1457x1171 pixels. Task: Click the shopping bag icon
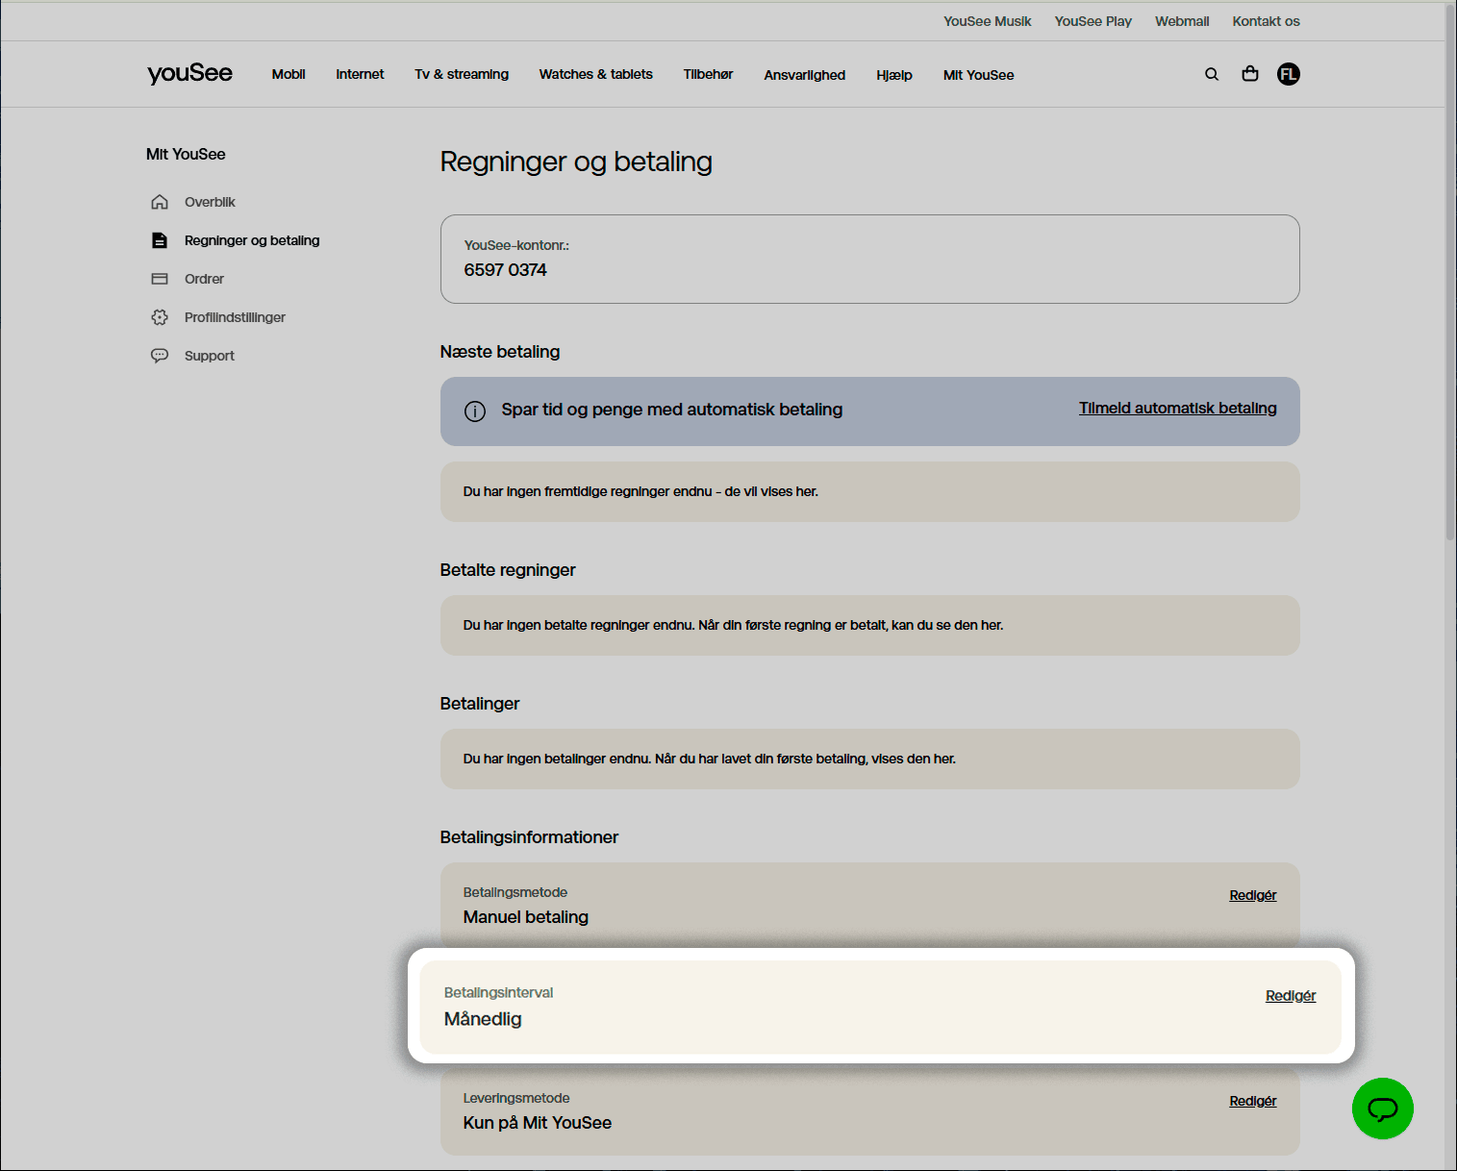(x=1249, y=73)
